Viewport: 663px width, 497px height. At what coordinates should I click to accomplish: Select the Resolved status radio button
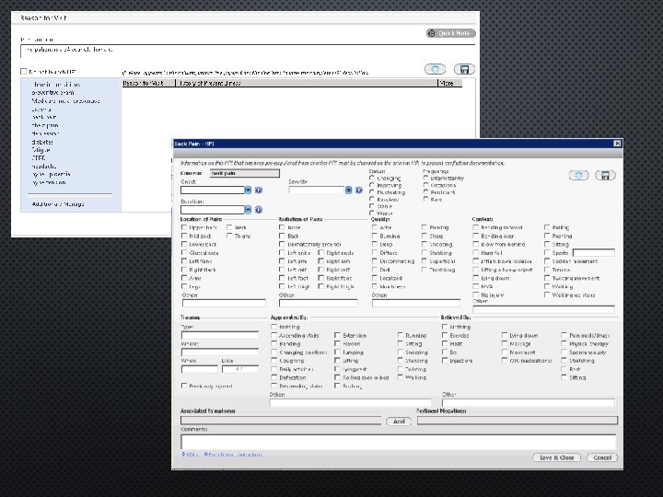point(372,199)
